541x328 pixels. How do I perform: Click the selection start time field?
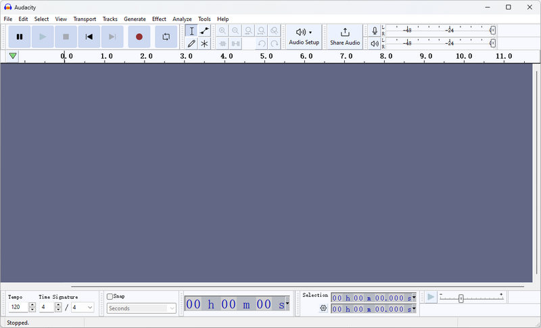(x=371, y=298)
